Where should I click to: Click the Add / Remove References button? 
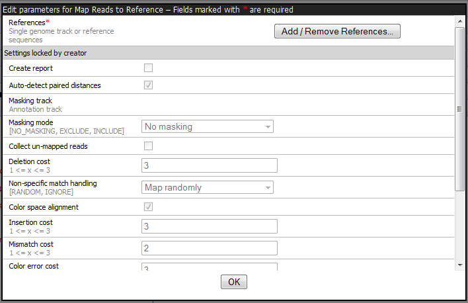click(x=337, y=31)
